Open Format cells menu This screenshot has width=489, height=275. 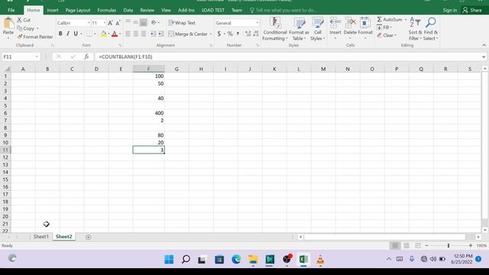365,28
